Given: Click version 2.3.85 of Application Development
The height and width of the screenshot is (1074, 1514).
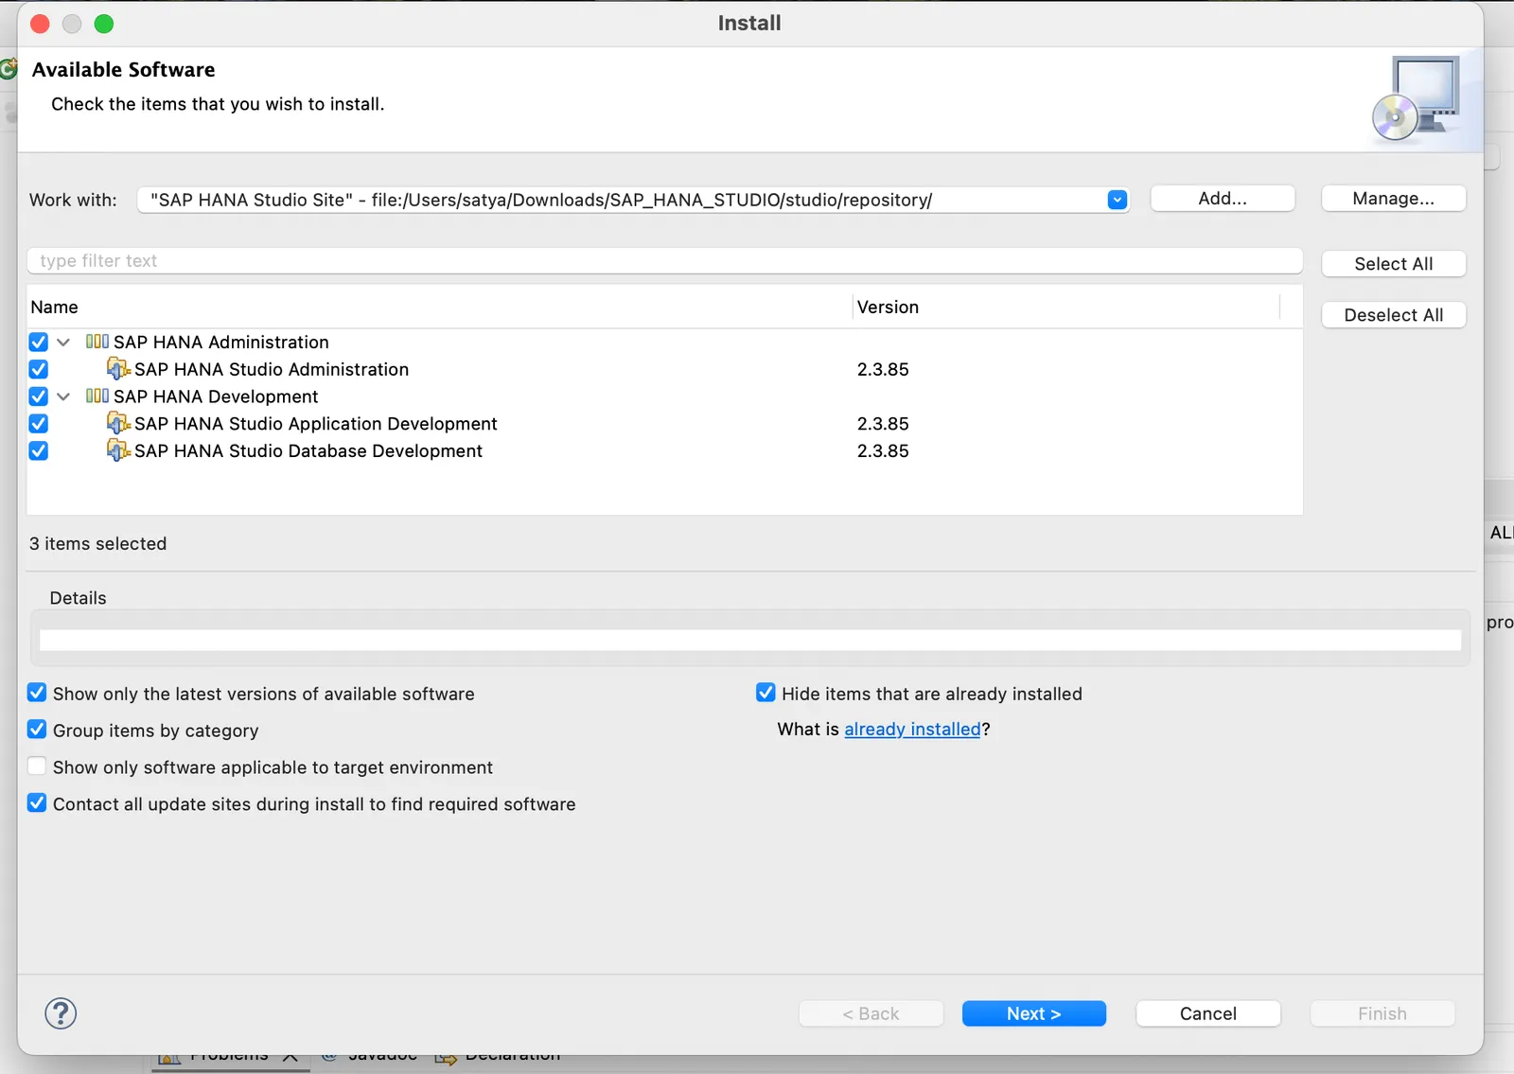Looking at the screenshot, I should 883,423.
